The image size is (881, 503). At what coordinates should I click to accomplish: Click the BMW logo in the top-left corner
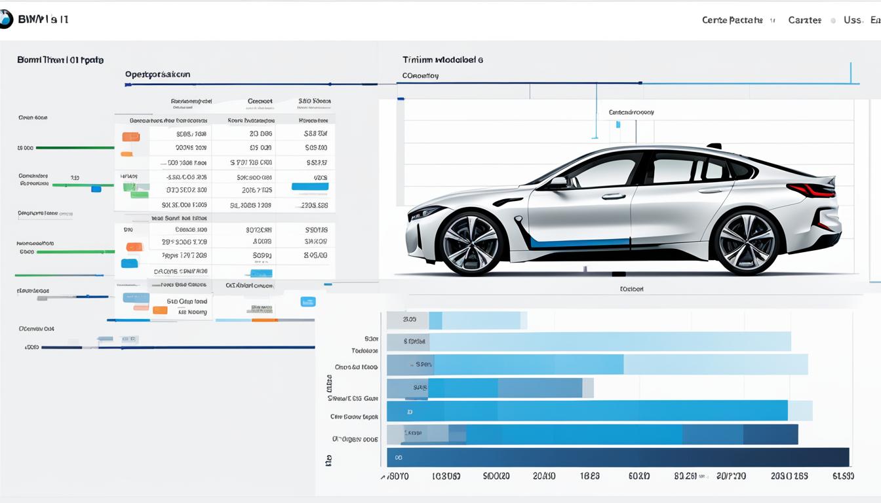pos(7,18)
